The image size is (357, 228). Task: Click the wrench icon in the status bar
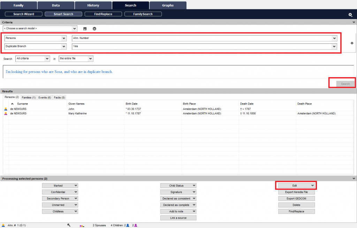[x=69, y=225]
